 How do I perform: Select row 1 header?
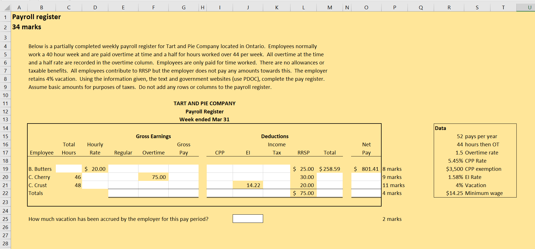(5, 17)
